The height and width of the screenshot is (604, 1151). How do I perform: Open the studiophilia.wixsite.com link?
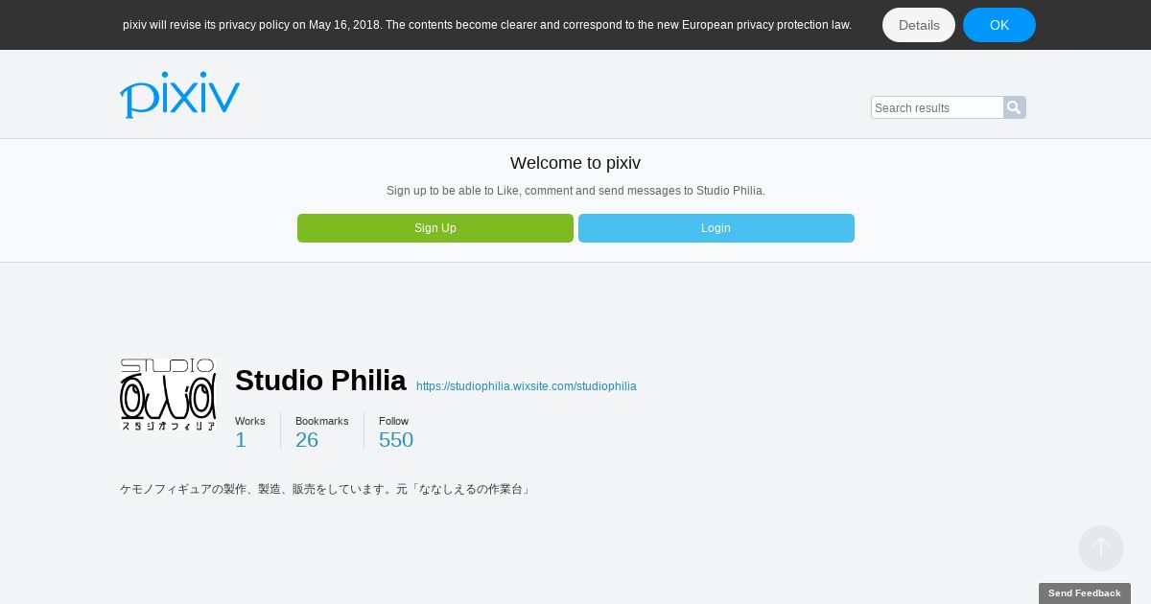point(527,386)
